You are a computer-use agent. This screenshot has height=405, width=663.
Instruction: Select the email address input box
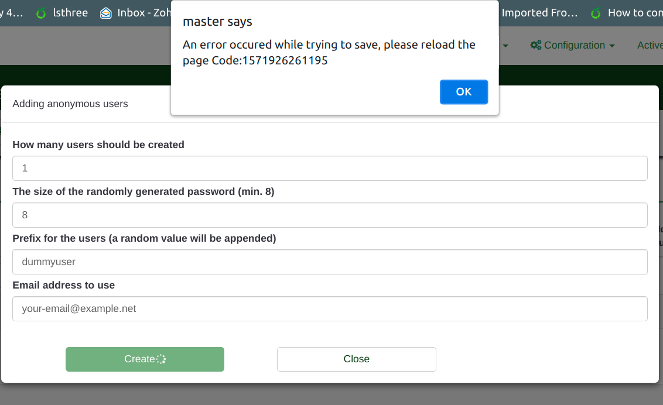pyautogui.click(x=330, y=308)
